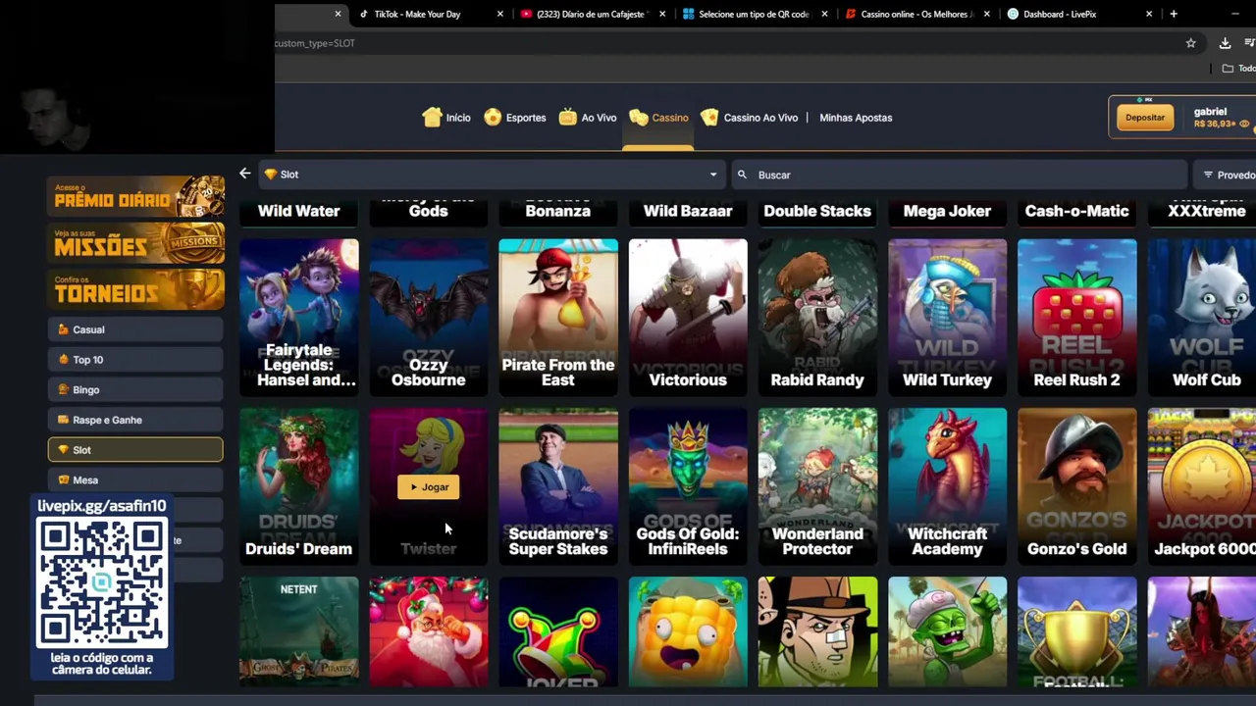This screenshot has height=706, width=1256.
Task: Open the Santa Claus slot thumbnail
Action: click(429, 632)
